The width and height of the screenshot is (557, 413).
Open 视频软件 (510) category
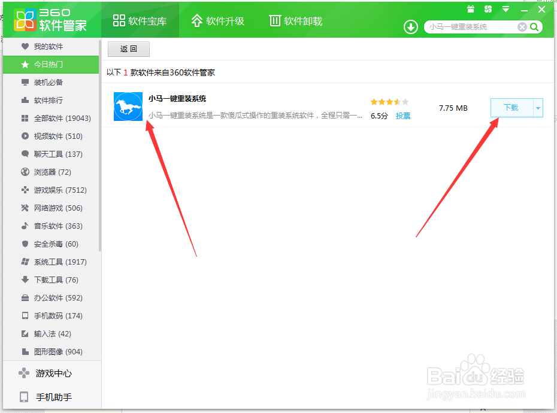point(51,136)
